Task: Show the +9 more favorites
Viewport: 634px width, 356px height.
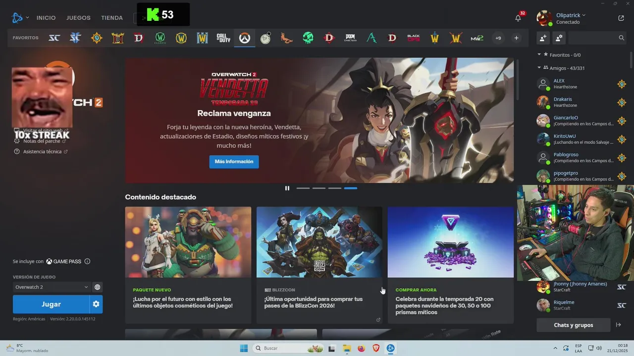Action: [498, 38]
